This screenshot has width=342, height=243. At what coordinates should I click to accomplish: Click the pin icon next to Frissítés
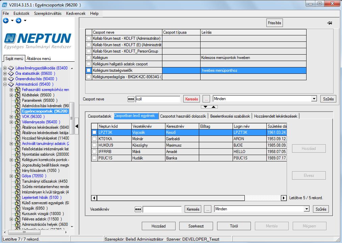pyautogui.click(x=330, y=23)
